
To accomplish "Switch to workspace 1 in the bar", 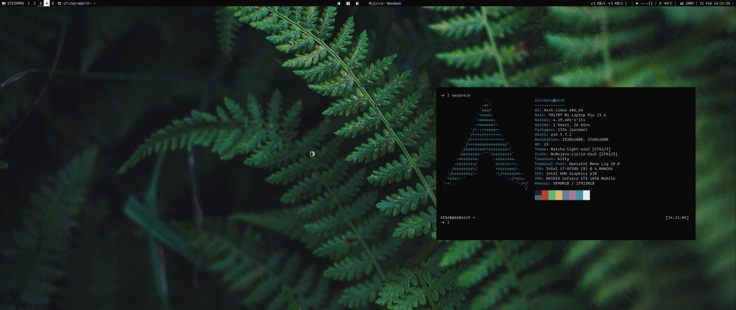I will click(x=28, y=3).
